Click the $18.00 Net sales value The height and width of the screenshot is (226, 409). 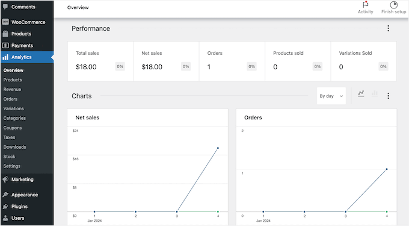pos(152,67)
